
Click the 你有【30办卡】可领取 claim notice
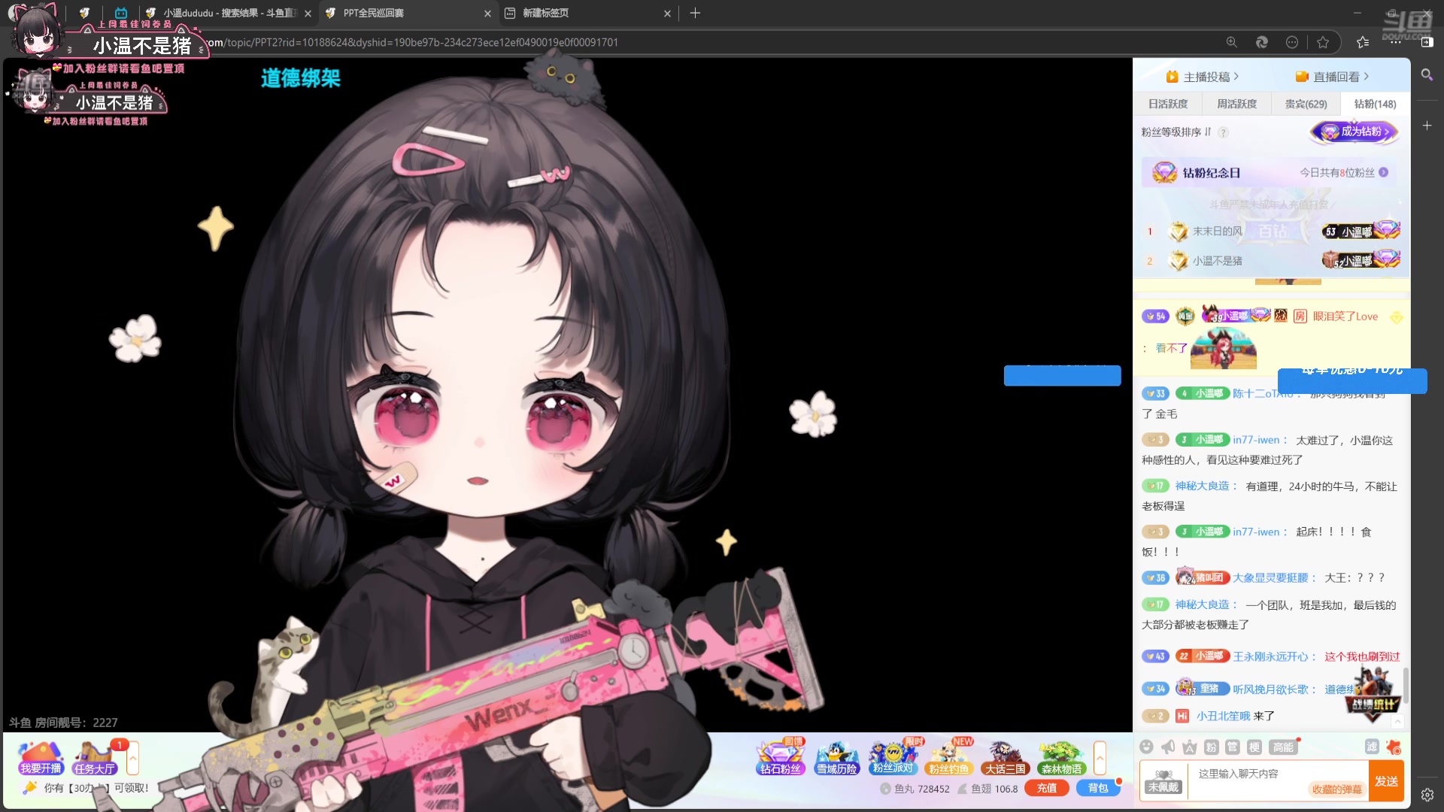(88, 788)
